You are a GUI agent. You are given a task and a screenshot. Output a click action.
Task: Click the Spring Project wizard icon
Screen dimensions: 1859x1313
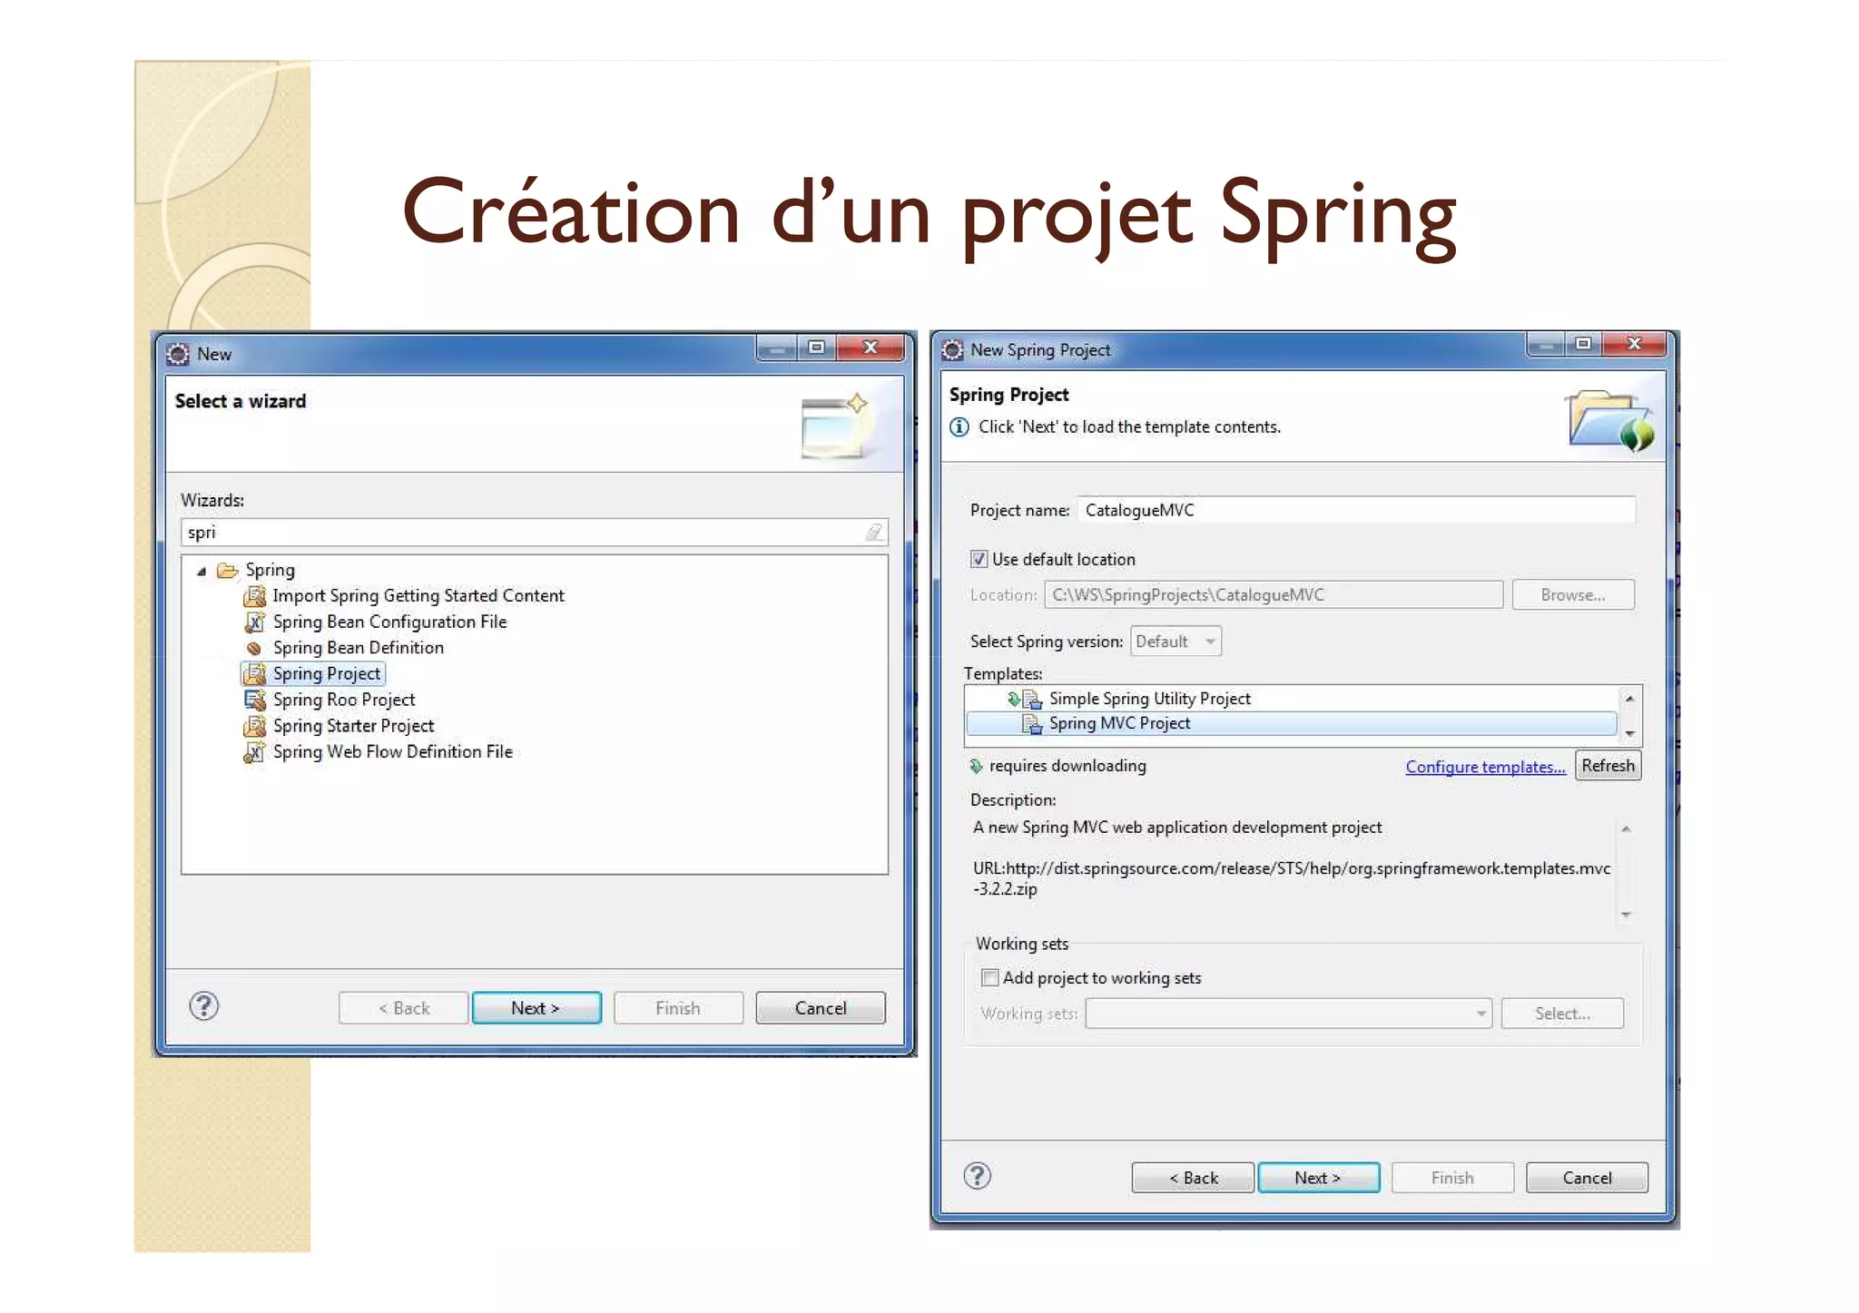255,674
